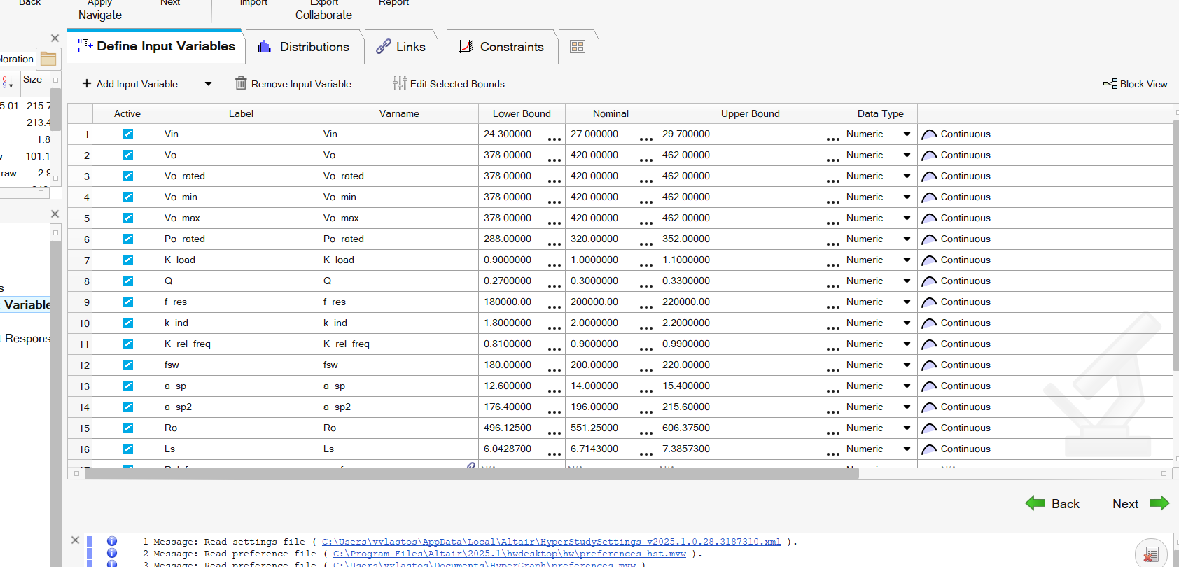Open ellipsis for Vin lower bound
Image resolution: width=1179 pixels, height=567 pixels.
click(x=554, y=139)
